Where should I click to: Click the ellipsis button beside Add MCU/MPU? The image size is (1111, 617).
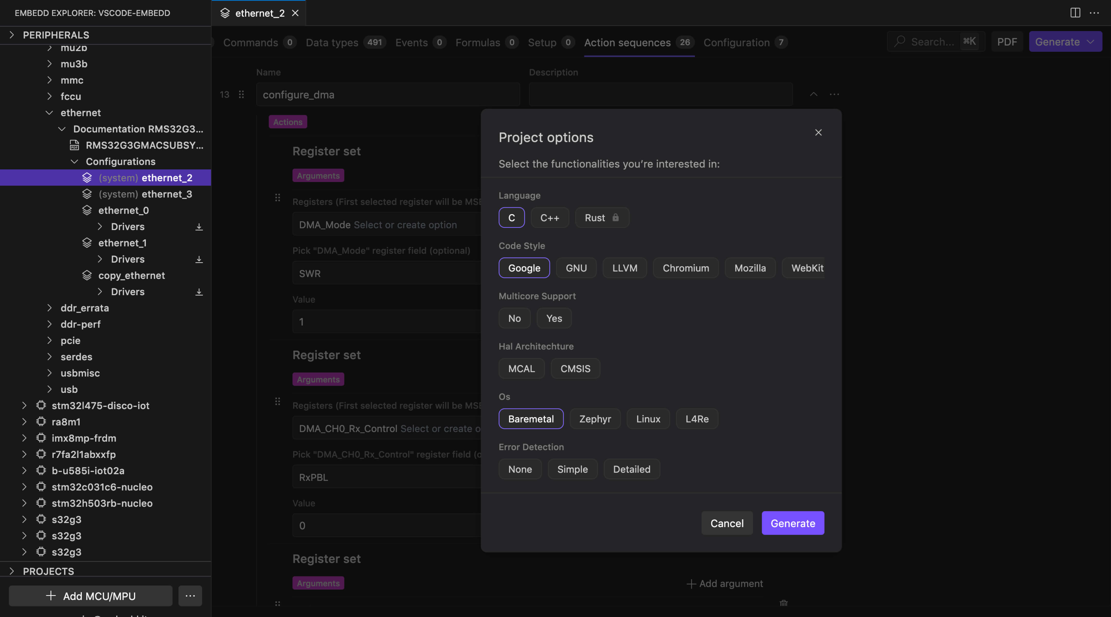point(190,596)
